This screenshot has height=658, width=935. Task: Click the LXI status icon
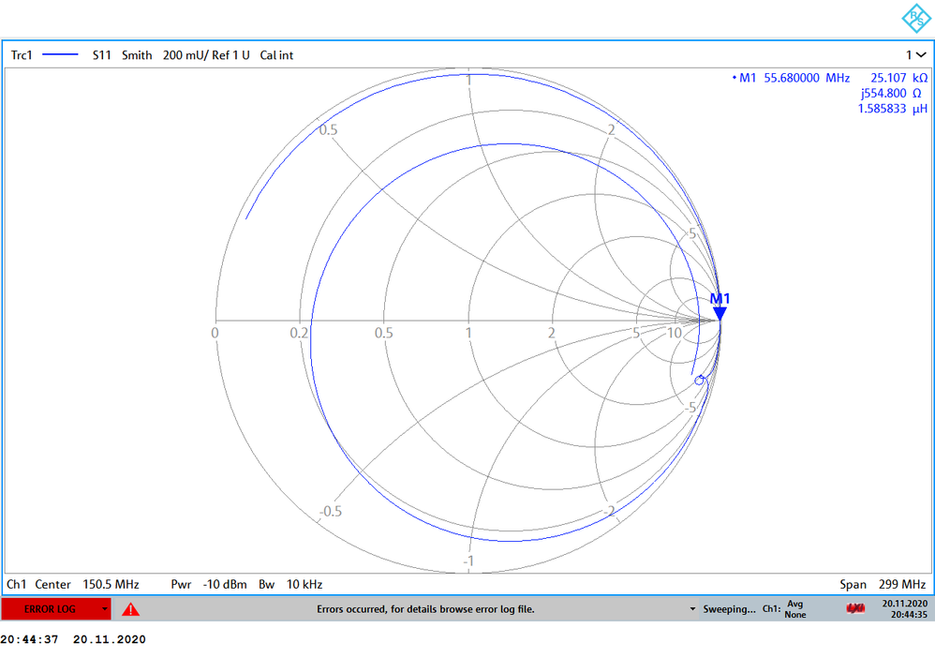[x=855, y=608]
